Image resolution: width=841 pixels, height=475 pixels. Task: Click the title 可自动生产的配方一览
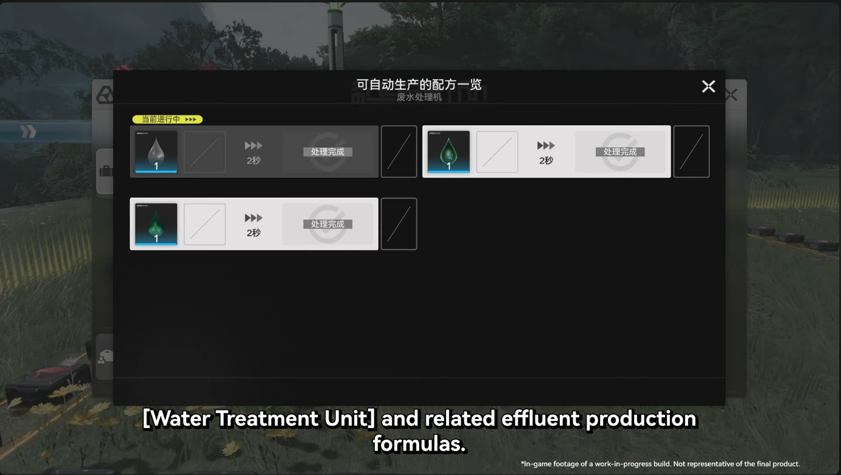click(419, 85)
